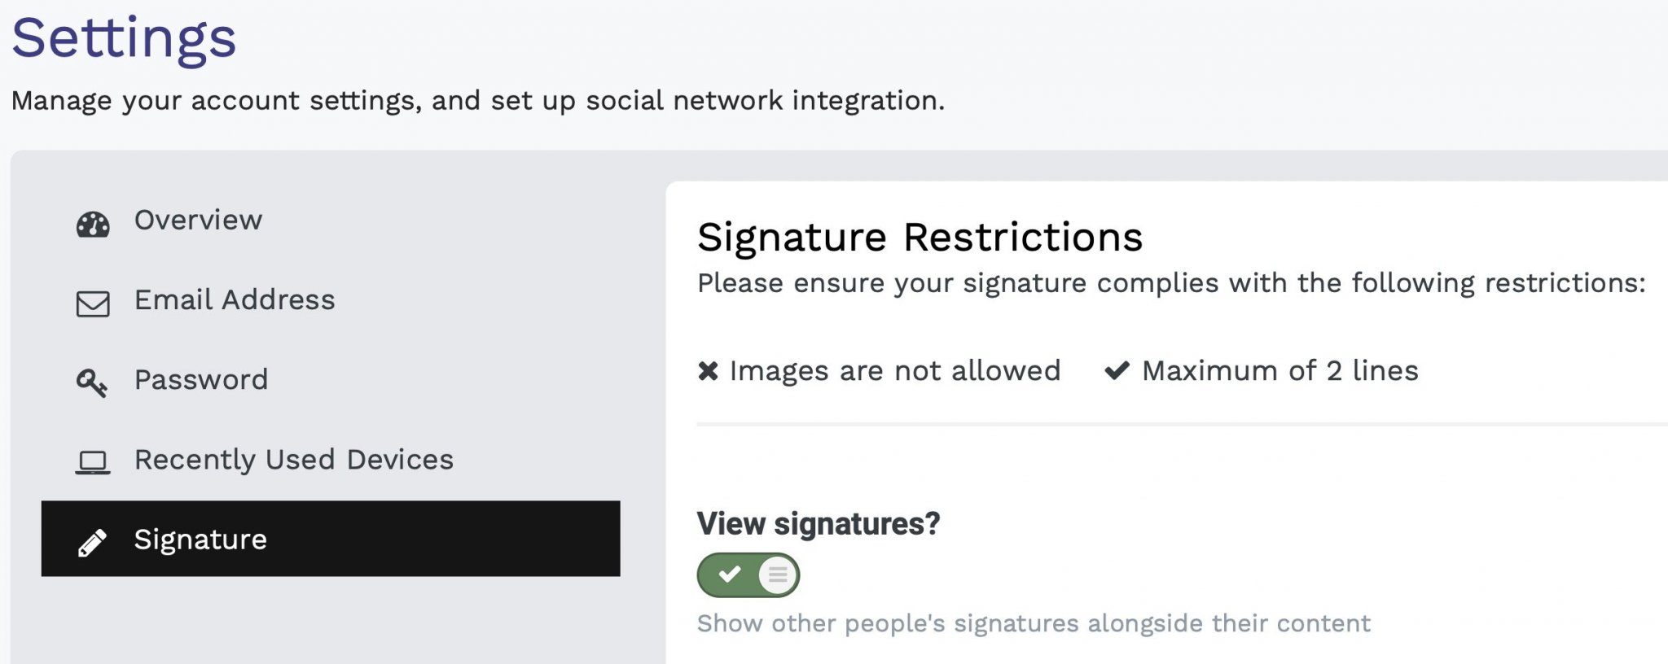Screen dimensions: 1668x664
Task: Click the Signature Restrictions heading
Action: point(920,238)
